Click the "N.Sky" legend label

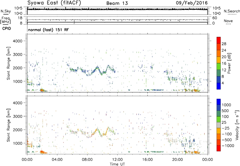click(x=6, y=11)
